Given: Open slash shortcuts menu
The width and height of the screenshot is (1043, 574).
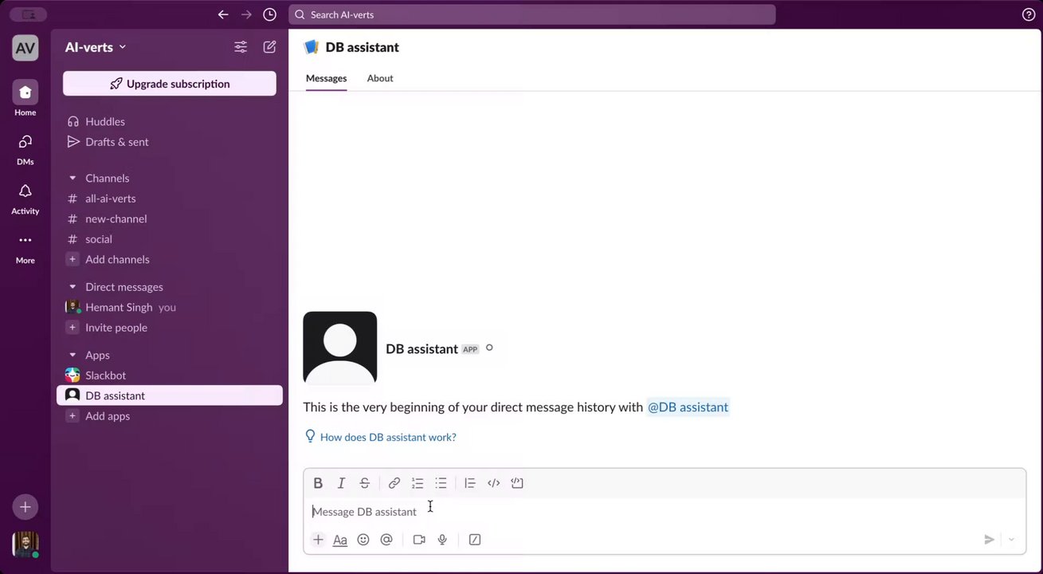Looking at the screenshot, I should click(475, 540).
